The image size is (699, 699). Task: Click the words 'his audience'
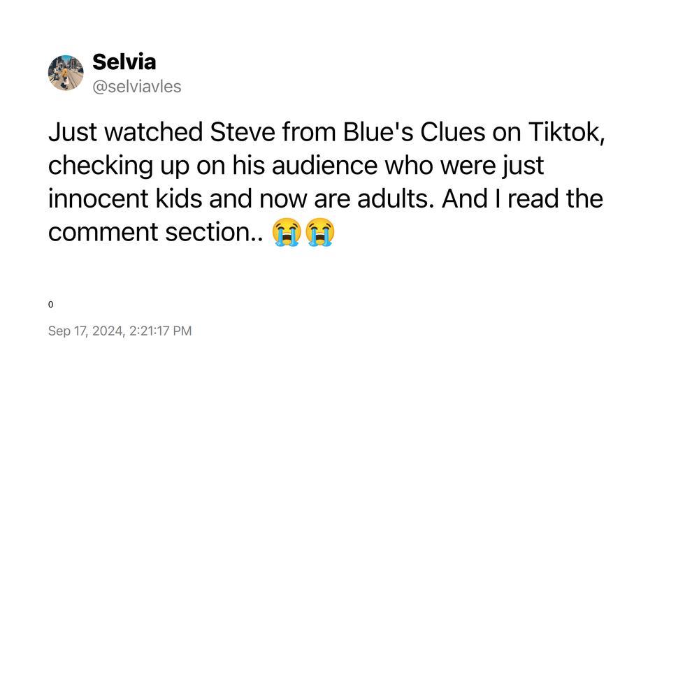point(305,166)
